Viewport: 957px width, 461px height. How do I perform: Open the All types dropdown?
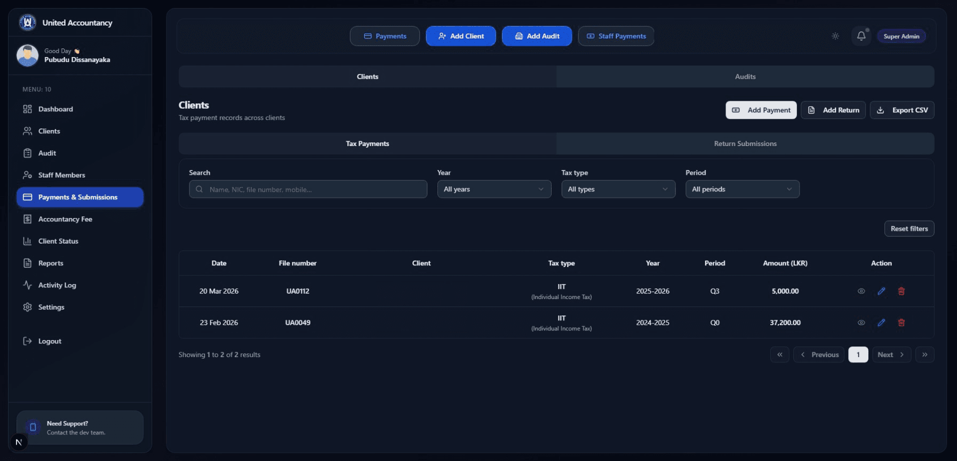point(618,189)
